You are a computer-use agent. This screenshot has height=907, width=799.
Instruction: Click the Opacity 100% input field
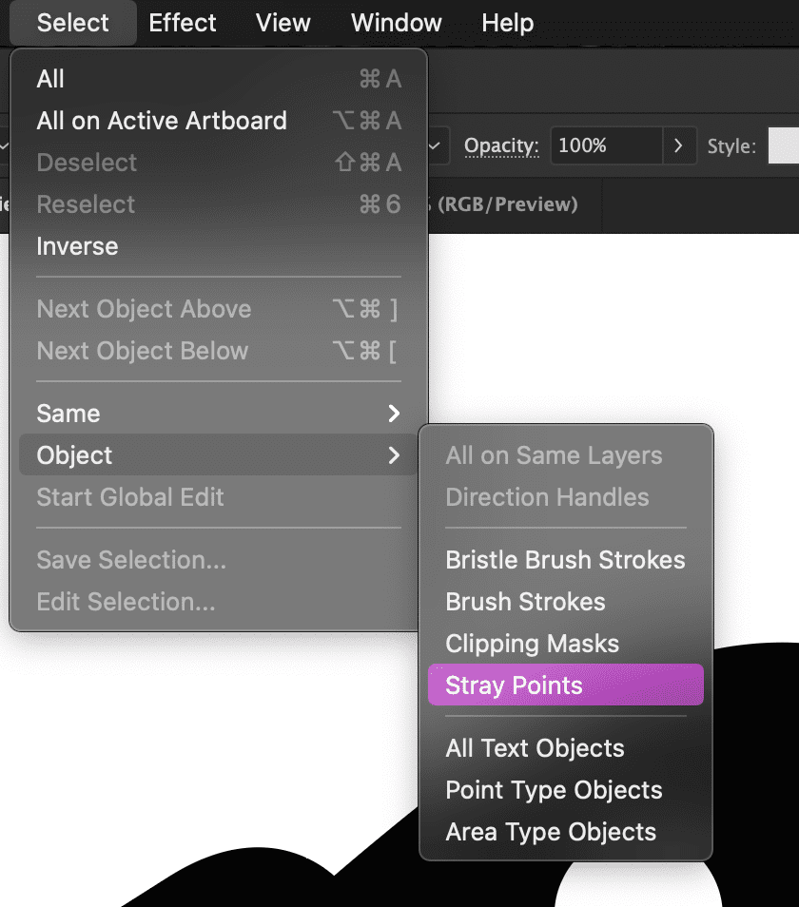coord(605,146)
